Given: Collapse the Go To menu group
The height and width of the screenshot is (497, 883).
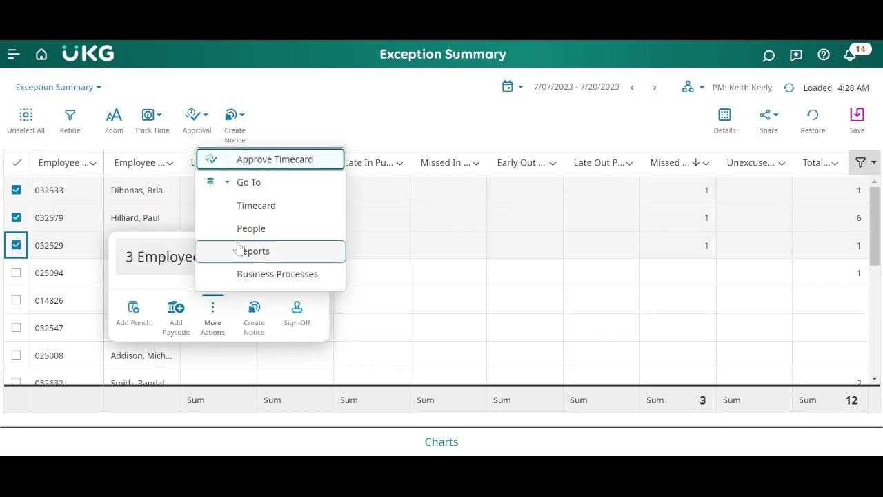Looking at the screenshot, I should [227, 182].
